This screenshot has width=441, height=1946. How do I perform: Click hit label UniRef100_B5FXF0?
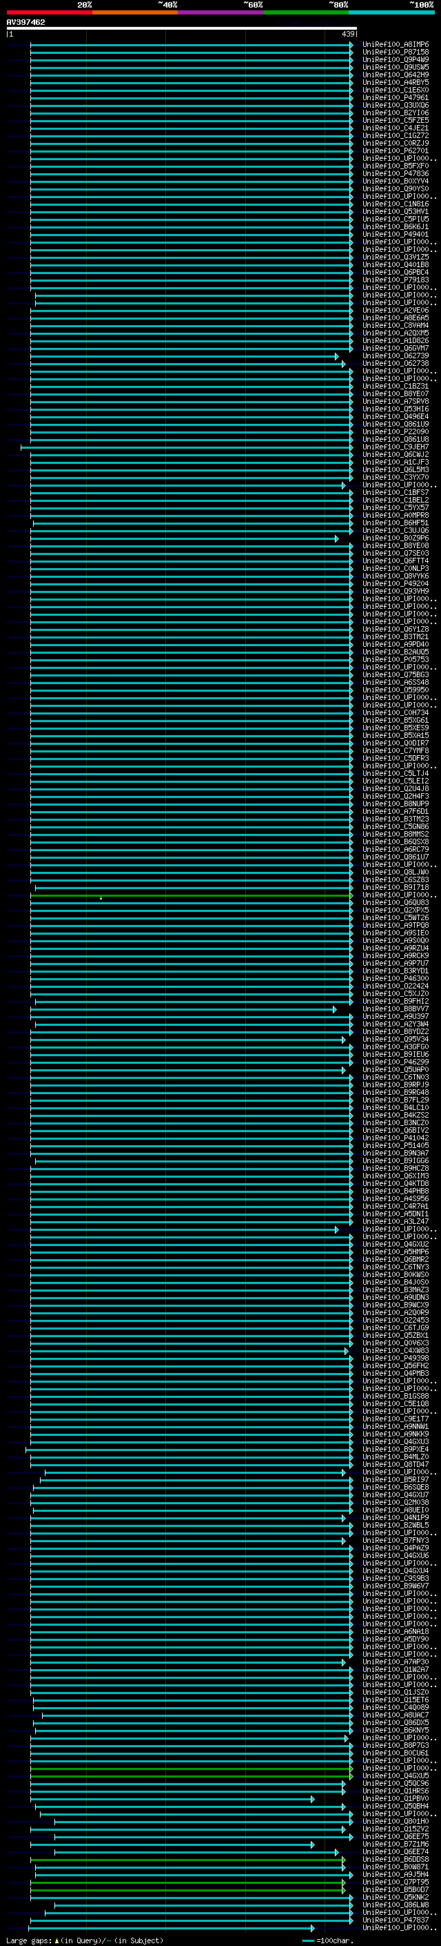pos(395,166)
